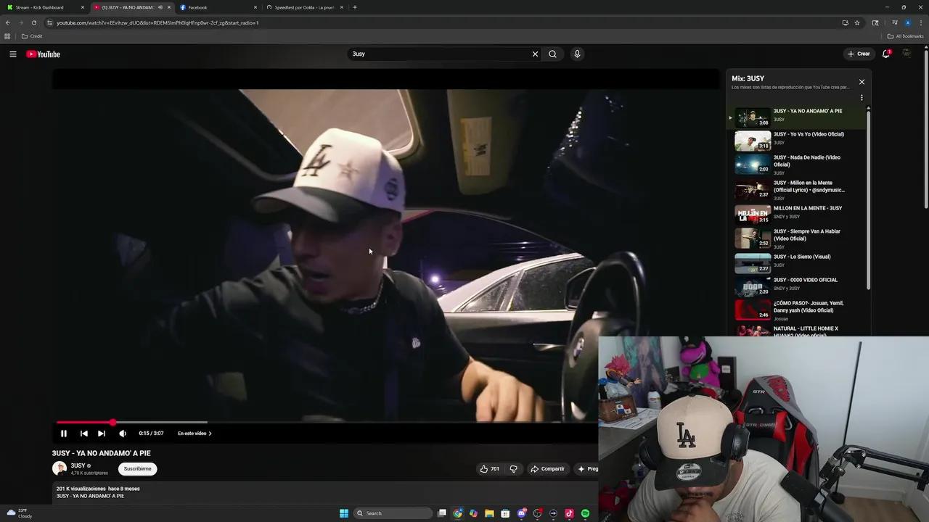Bookmark this page with the star icon

click(857, 22)
